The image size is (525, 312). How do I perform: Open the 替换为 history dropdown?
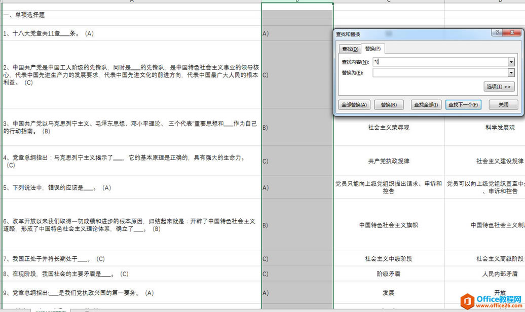pyautogui.click(x=511, y=72)
